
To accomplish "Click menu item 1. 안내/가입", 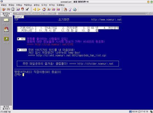I will pos(48,28).
